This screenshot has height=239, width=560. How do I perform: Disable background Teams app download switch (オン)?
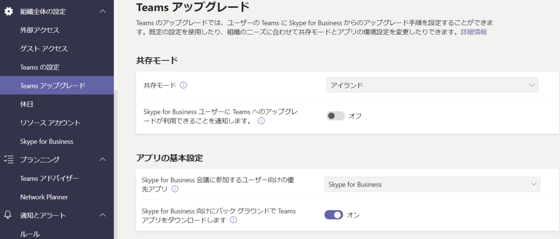(x=334, y=215)
